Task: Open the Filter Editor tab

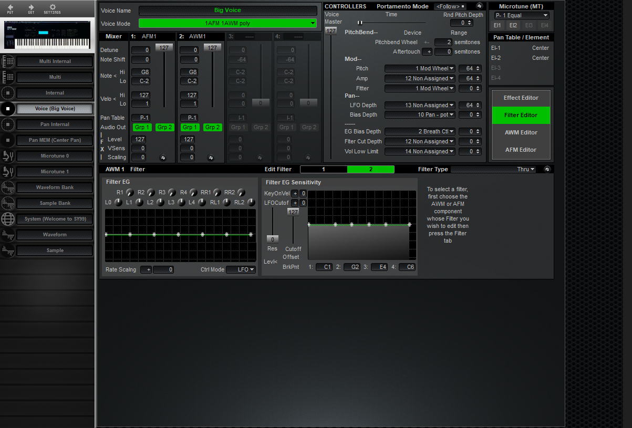Action: tap(521, 116)
